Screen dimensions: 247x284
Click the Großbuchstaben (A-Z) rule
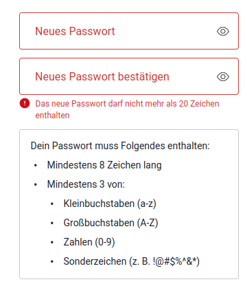tap(110, 223)
